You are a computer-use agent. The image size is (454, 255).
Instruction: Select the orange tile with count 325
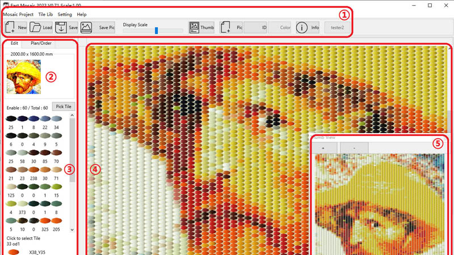(x=45, y=221)
